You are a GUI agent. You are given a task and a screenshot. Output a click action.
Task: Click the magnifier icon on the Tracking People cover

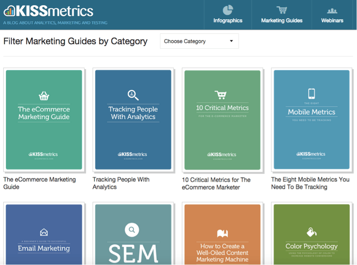pos(133,95)
